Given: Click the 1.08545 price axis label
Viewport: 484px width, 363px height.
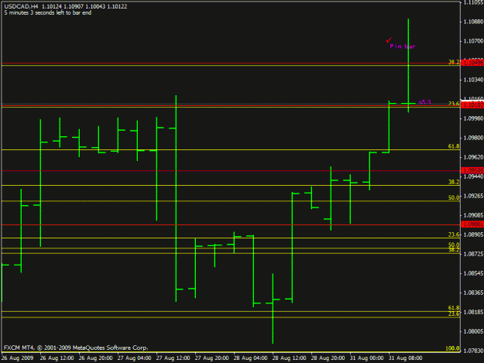Looking at the screenshot, I should click(473, 273).
